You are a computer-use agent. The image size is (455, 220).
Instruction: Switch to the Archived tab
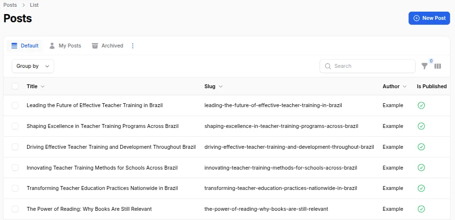click(108, 46)
